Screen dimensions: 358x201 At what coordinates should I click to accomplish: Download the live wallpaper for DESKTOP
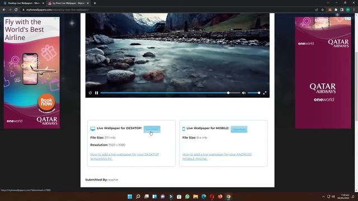(x=152, y=129)
